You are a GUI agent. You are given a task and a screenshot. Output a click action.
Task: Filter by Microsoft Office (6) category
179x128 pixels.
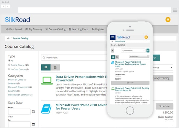[x=17, y=80]
